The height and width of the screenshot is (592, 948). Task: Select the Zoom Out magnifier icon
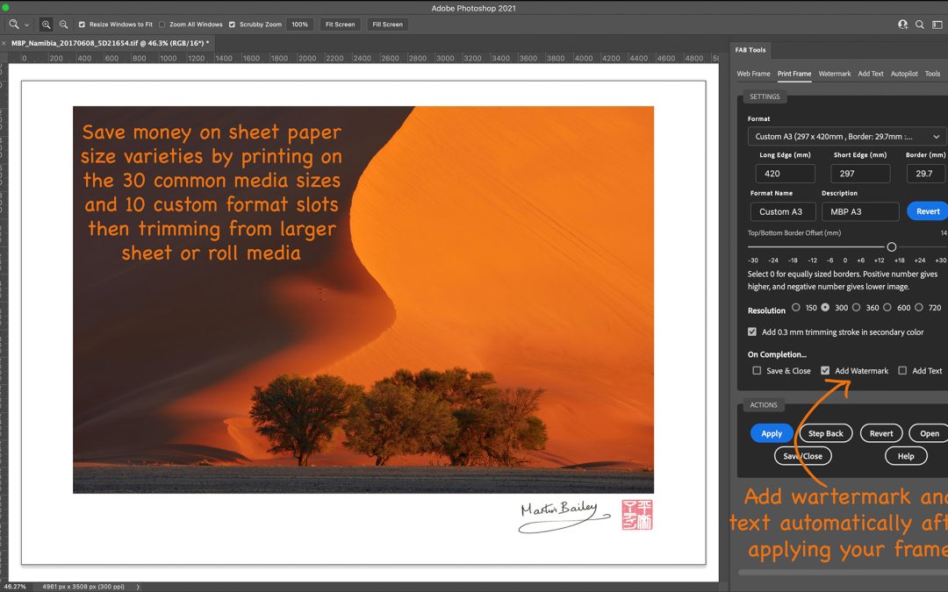coord(63,25)
